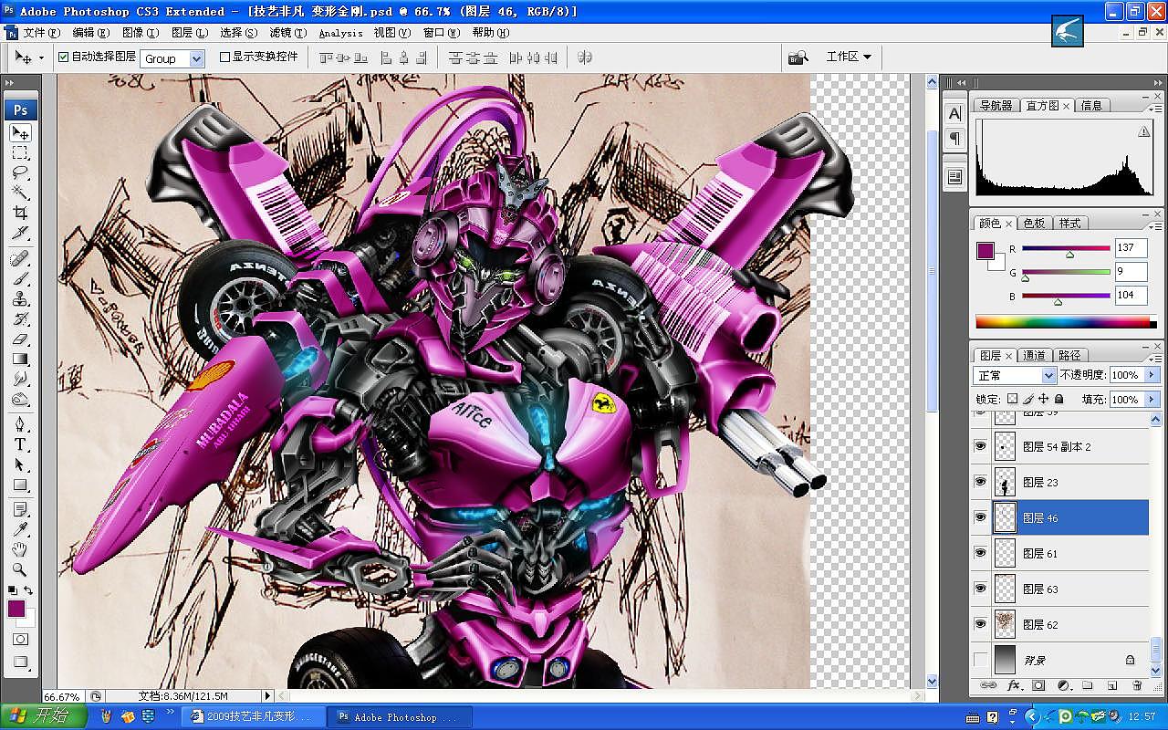
Task: Open the 滤镜 menu
Action: tap(288, 32)
